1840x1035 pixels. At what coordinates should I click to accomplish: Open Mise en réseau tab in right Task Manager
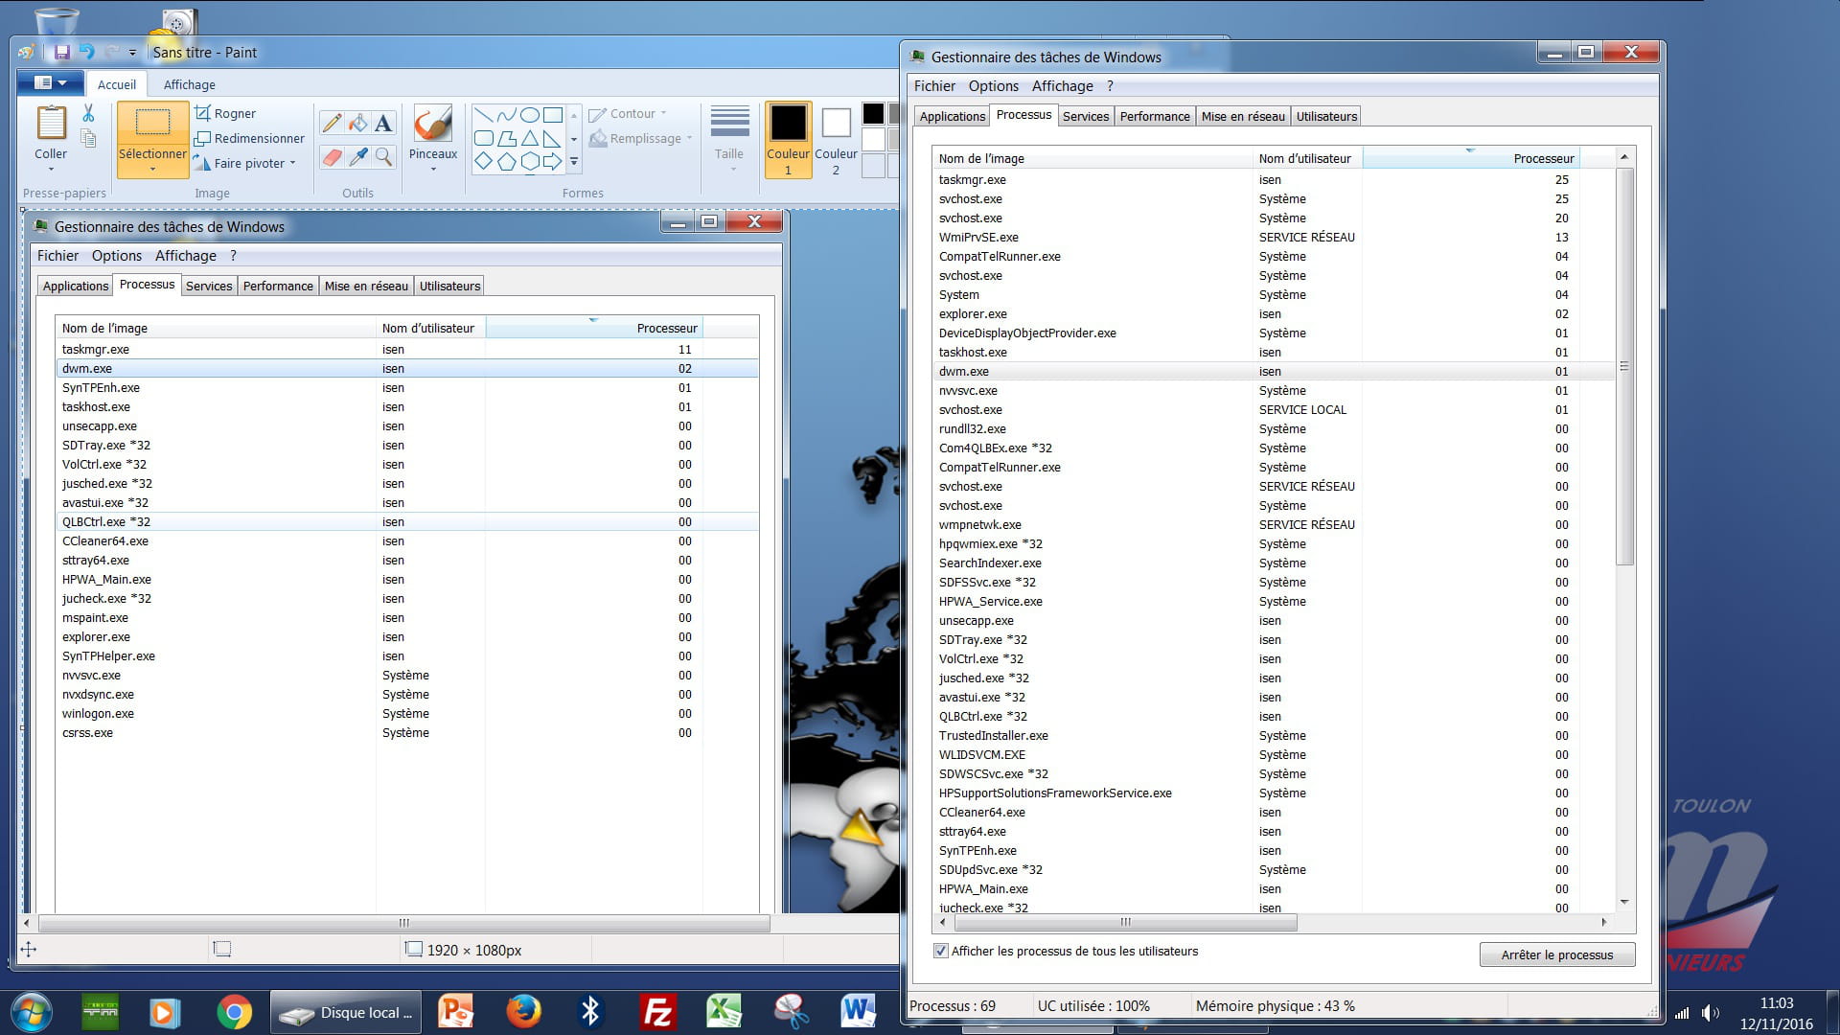1243,116
